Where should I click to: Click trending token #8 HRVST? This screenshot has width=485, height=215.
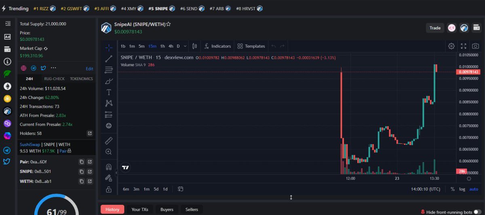249,8
